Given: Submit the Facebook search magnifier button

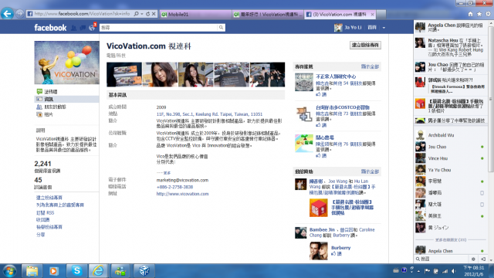Looking at the screenshot, I should pyautogui.click(x=222, y=28).
